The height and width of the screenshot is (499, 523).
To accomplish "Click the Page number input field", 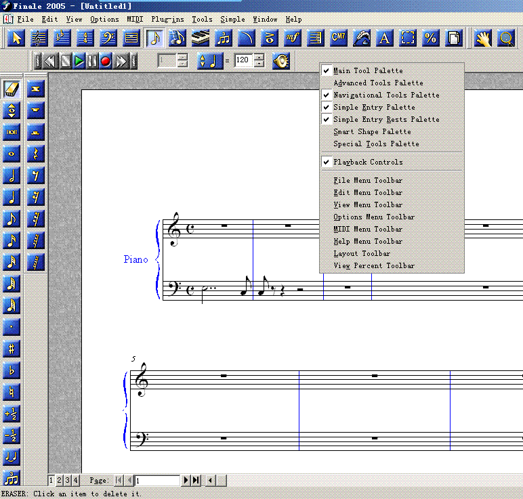I will [x=157, y=480].
